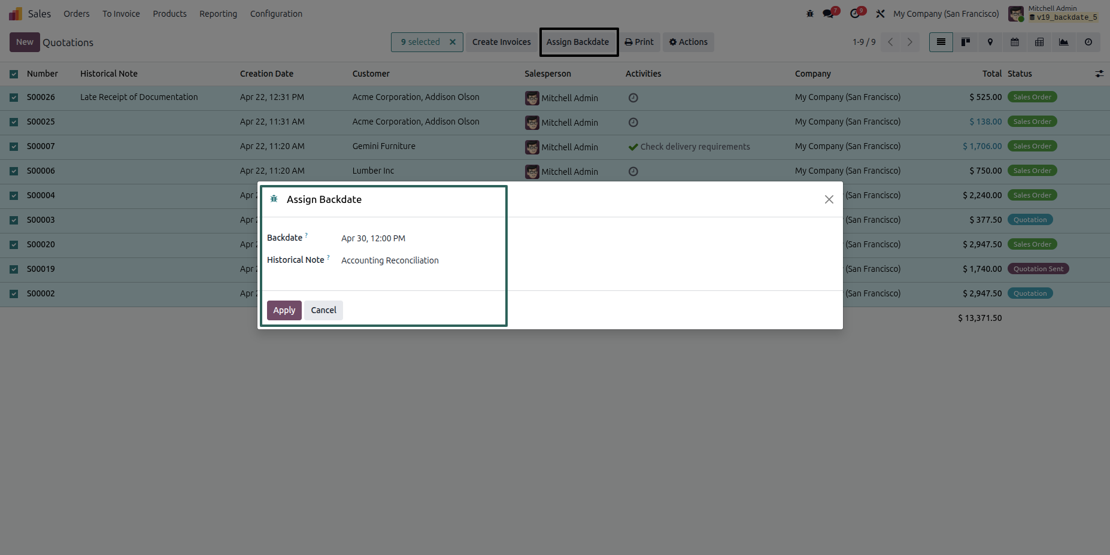Uncheck the S00003 row checkbox

14,220
